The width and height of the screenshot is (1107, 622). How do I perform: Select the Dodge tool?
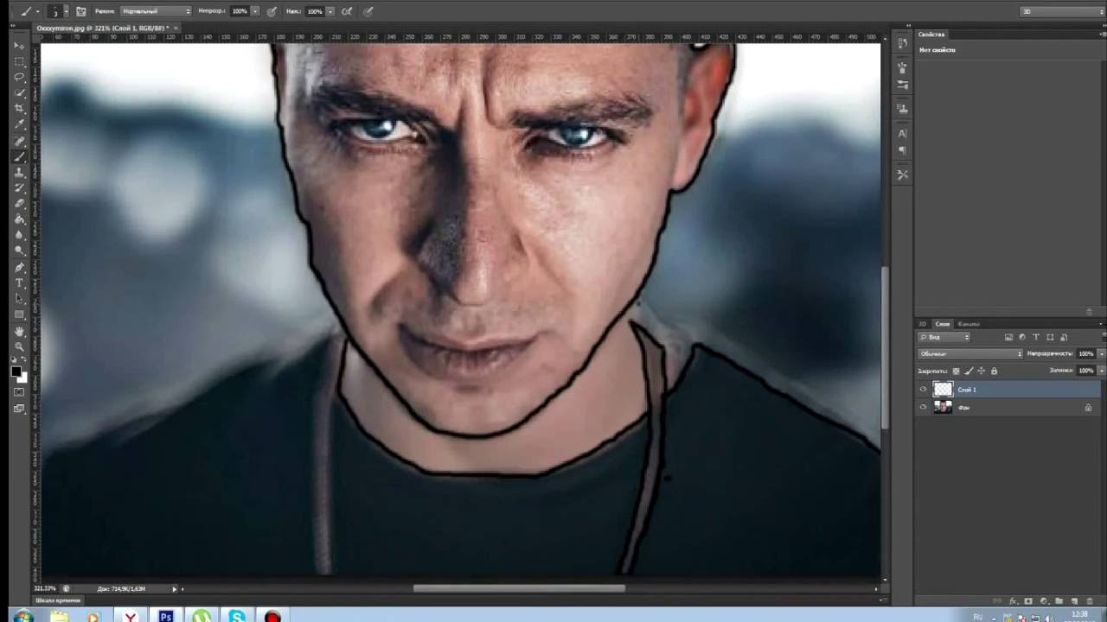19,250
